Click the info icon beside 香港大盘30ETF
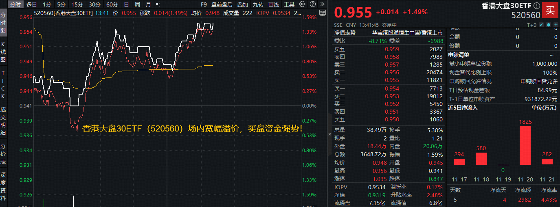 (536, 6)
